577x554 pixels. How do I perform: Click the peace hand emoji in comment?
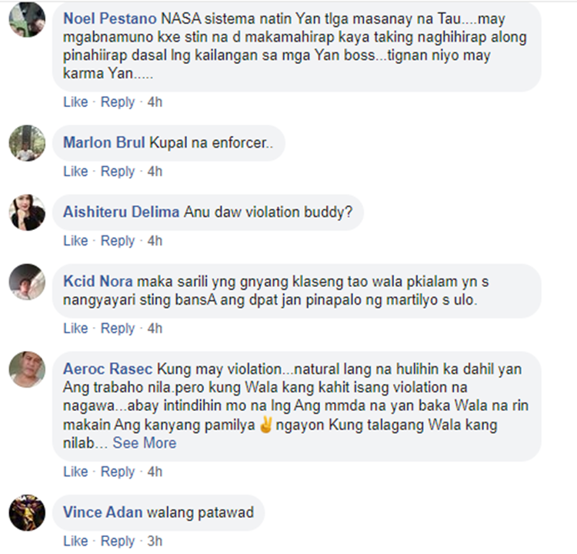tap(265, 425)
